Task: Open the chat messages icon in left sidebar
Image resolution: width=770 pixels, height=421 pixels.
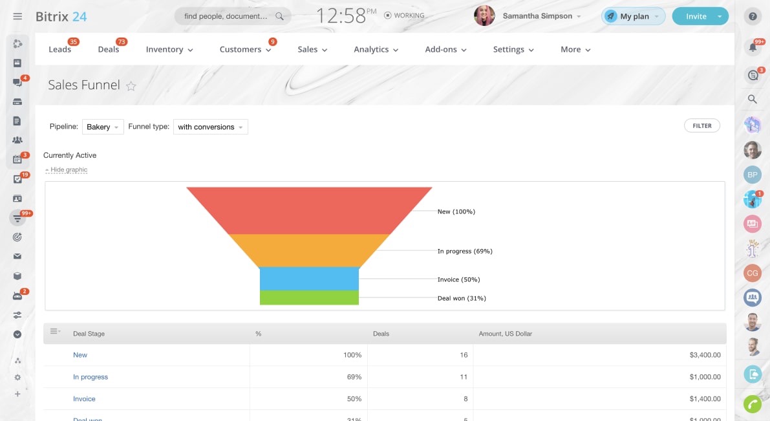Action: 17,83
